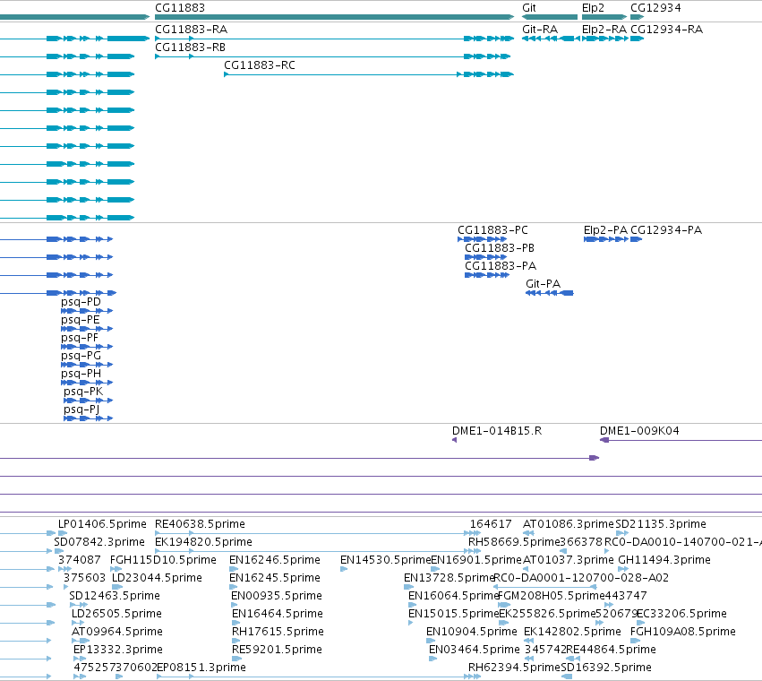
Task: Click the EC33206.5prime EST label
Action: coord(681,614)
